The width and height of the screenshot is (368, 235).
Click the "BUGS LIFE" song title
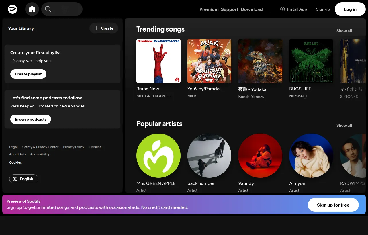tap(300, 89)
